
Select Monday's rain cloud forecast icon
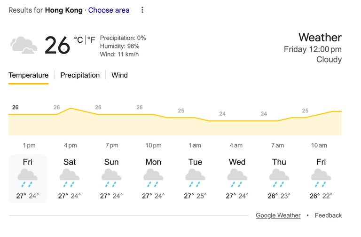coord(153,178)
